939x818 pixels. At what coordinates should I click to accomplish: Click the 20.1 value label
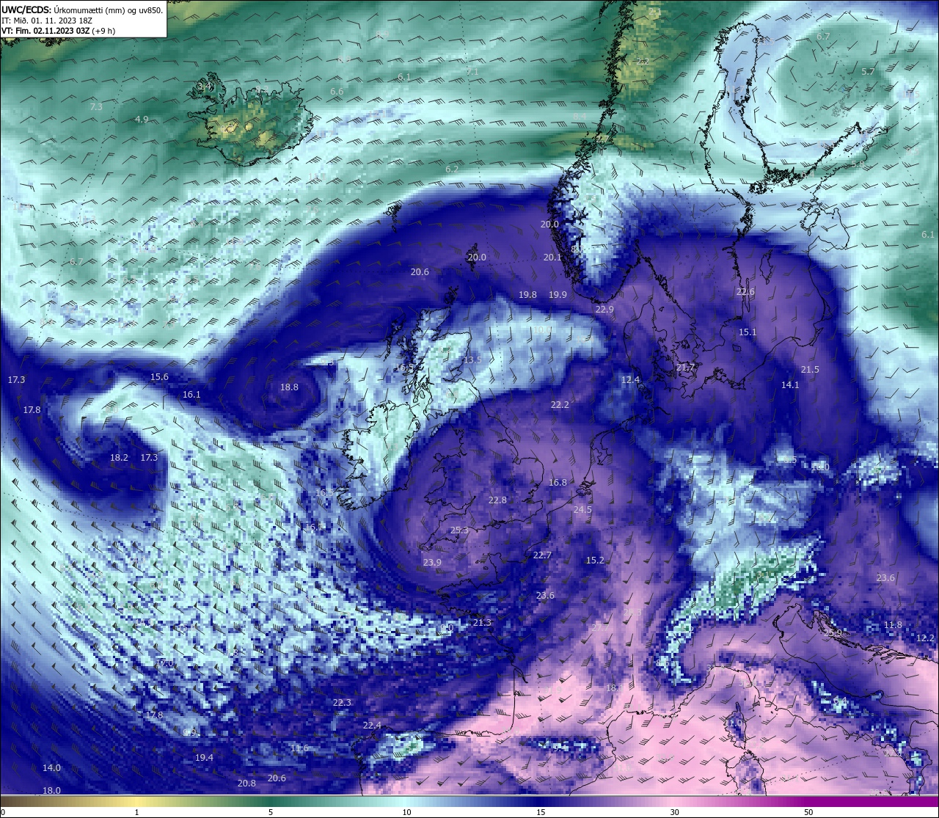[x=552, y=257]
